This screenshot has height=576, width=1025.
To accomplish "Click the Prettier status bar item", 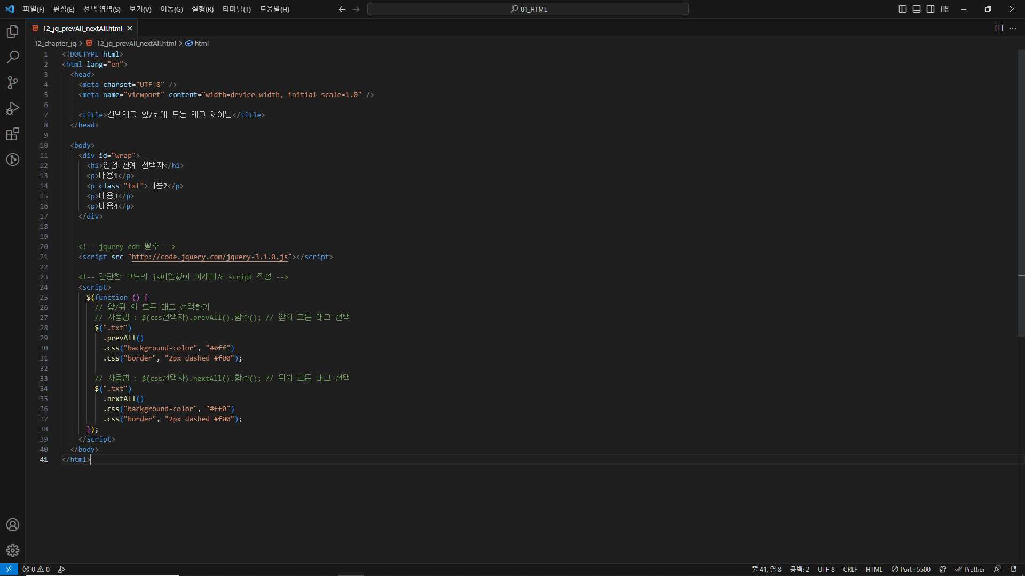I will click(x=970, y=569).
